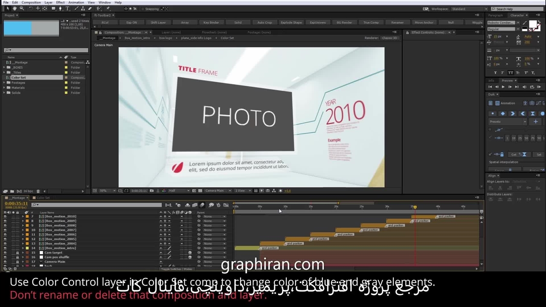Select the Hand tool

pyautogui.click(x=15, y=9)
